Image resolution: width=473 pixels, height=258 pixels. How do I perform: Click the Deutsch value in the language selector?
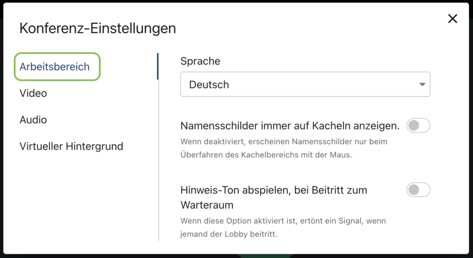tap(209, 85)
